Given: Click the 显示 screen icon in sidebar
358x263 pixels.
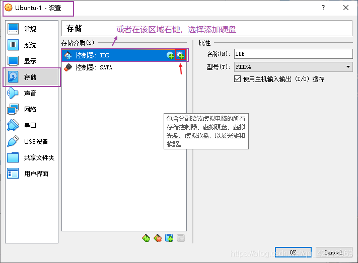Looking at the screenshot, I should point(13,61).
